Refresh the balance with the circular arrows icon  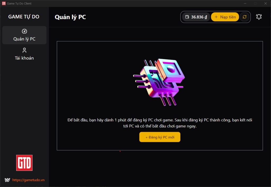coord(244,17)
